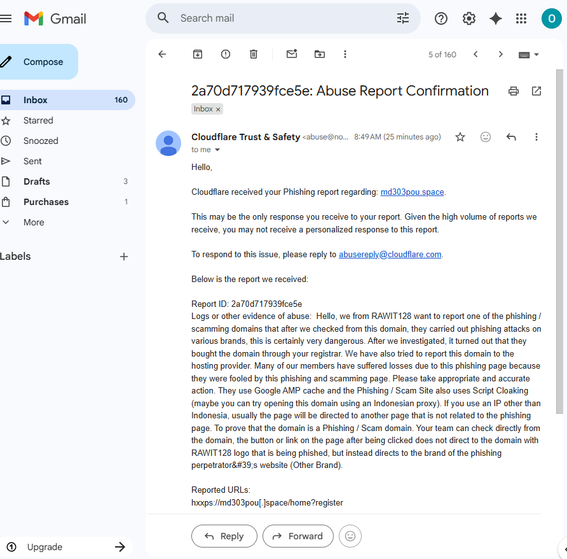Screen dimensions: 567x559
Task: Click the message scrollbar
Action: (559, 241)
